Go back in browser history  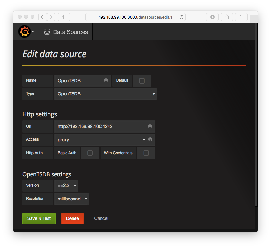pyautogui.click(x=42, y=17)
